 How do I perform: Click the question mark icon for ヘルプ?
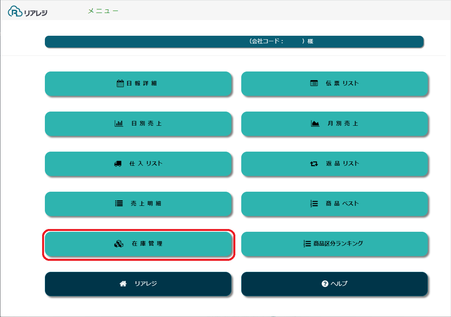click(x=325, y=284)
